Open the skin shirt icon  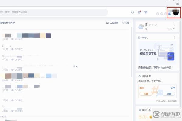[x=146, y=12]
